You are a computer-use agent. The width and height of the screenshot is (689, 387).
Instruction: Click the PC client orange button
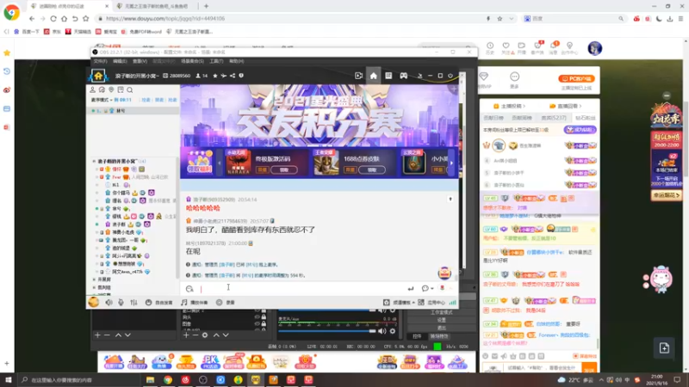tap(576, 79)
